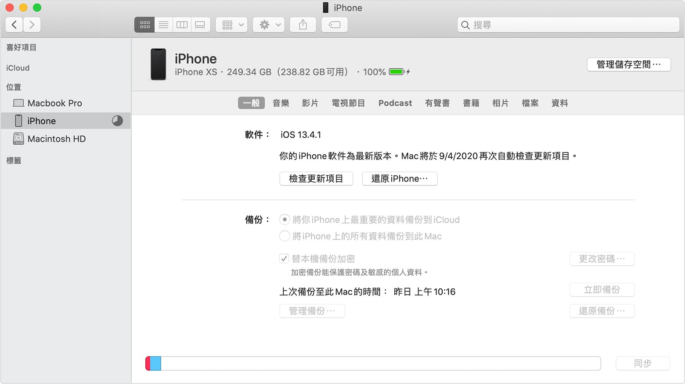
Task: Switch to the 電視節目 tab
Action: 348,103
